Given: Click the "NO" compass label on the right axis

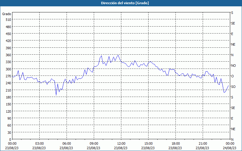Looking at the screenshot, I should point(233,66).
